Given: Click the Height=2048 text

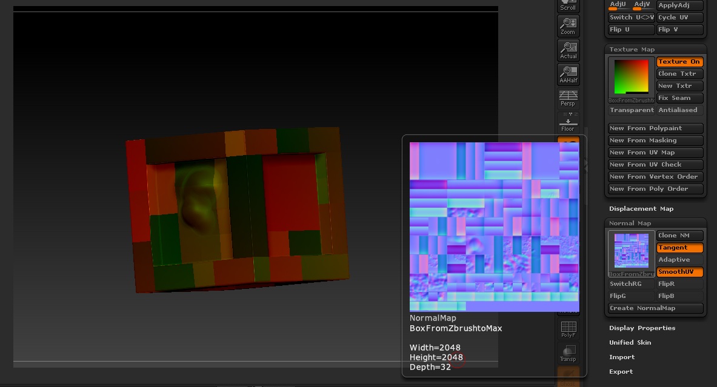Looking at the screenshot, I should tap(436, 357).
